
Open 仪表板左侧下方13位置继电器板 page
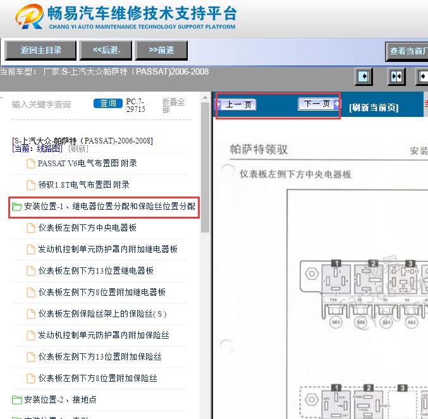click(x=96, y=270)
